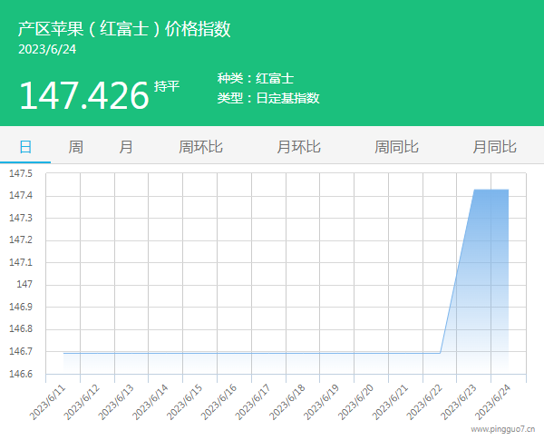Click the 产区苹果（红富士）价格指数 title

tap(124, 29)
